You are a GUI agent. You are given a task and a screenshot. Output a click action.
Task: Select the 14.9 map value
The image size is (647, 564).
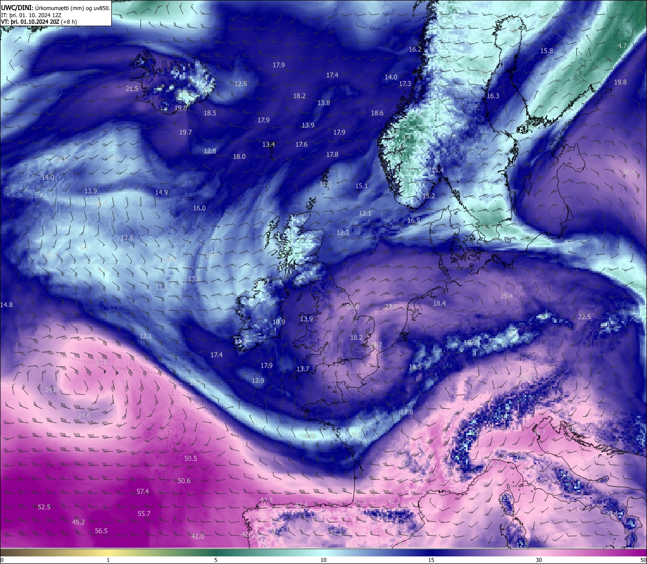[x=161, y=193]
